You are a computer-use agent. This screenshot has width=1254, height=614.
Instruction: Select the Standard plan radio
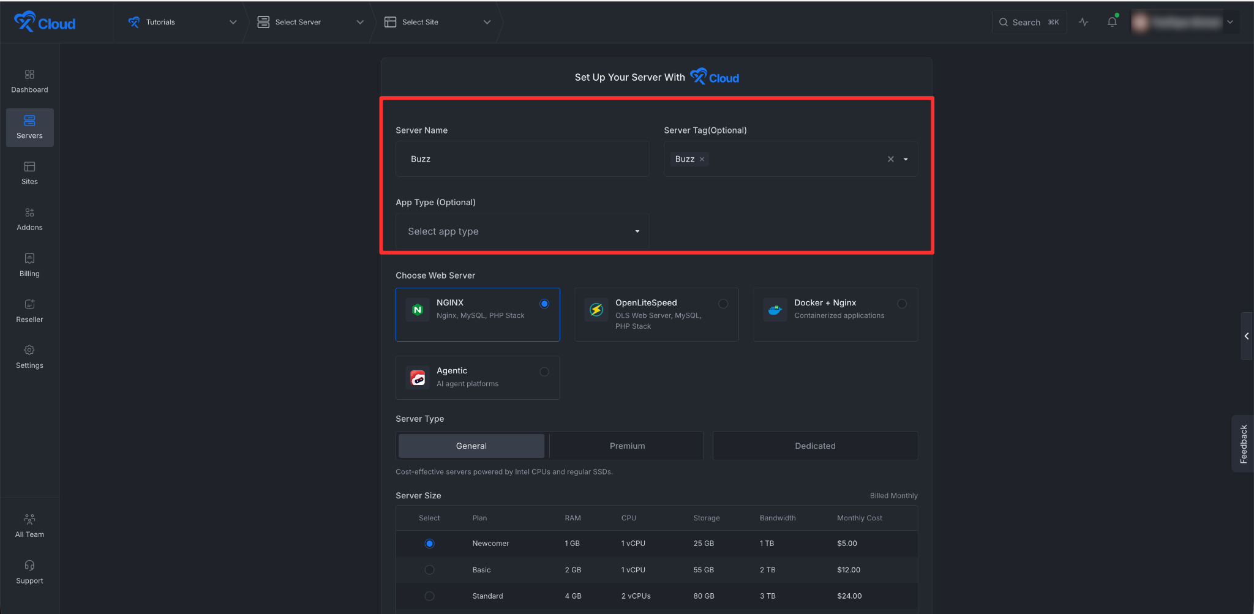(430, 596)
